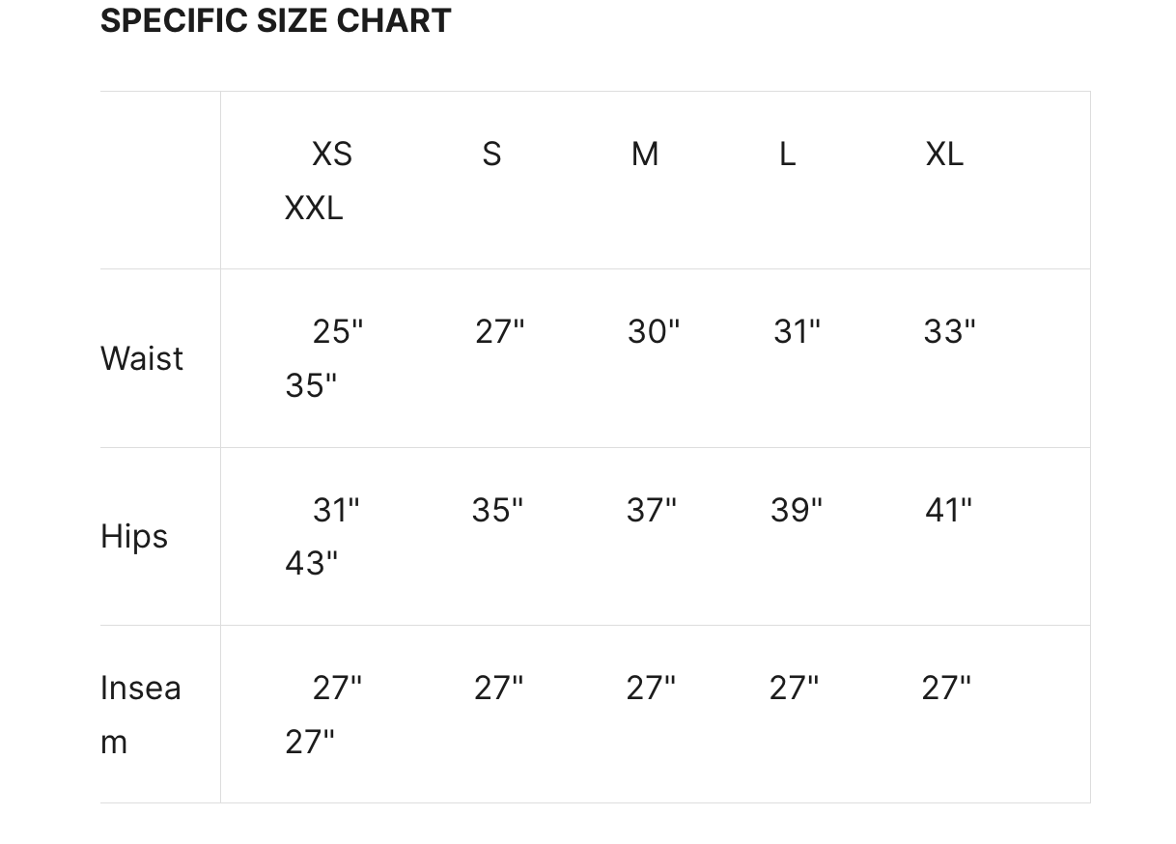Image resolution: width=1176 pixels, height=844 pixels.
Task: Click the 41" hips value for XL
Action: 947,509
